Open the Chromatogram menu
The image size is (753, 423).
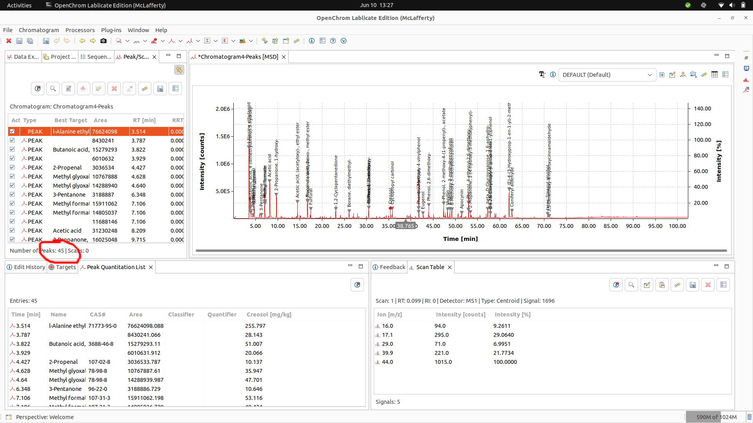tap(39, 30)
